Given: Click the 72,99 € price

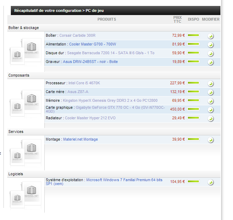Looking at the screenshot, I should (x=178, y=35).
